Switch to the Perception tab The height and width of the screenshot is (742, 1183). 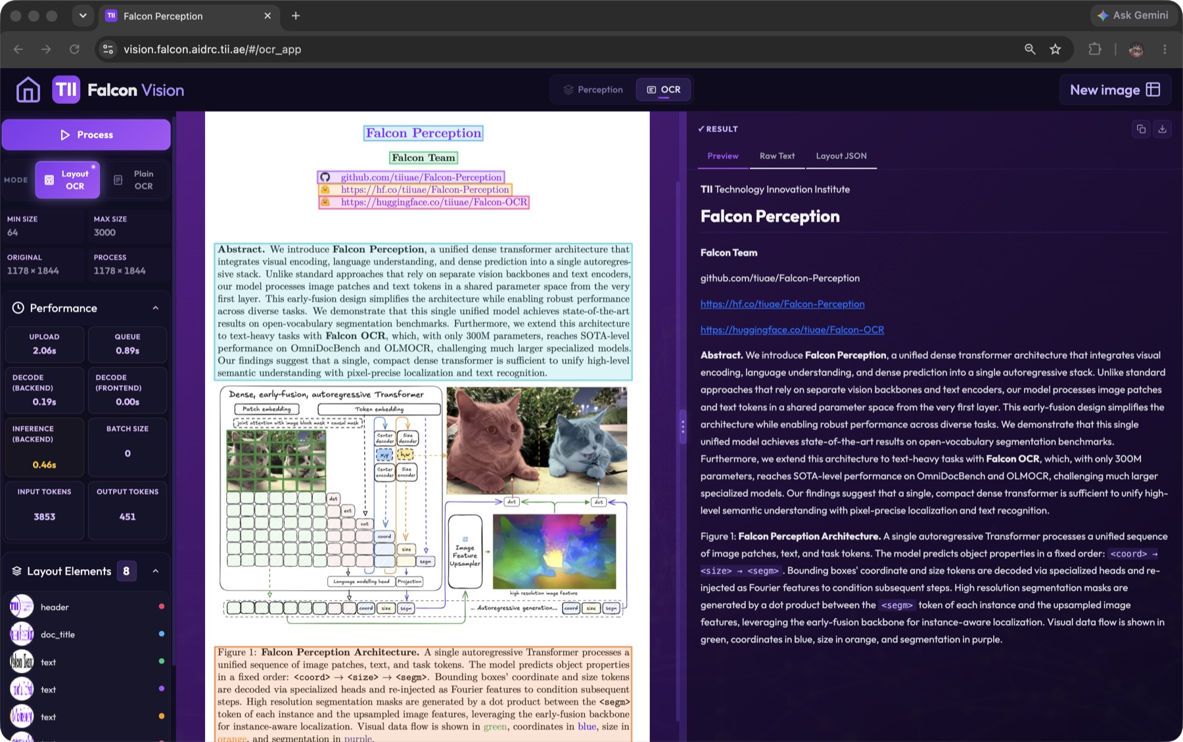click(x=593, y=89)
